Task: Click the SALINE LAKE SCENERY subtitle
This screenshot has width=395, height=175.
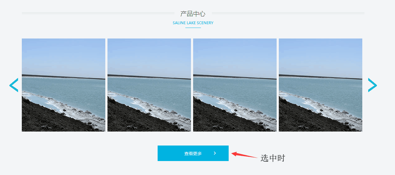Action: tap(193, 23)
